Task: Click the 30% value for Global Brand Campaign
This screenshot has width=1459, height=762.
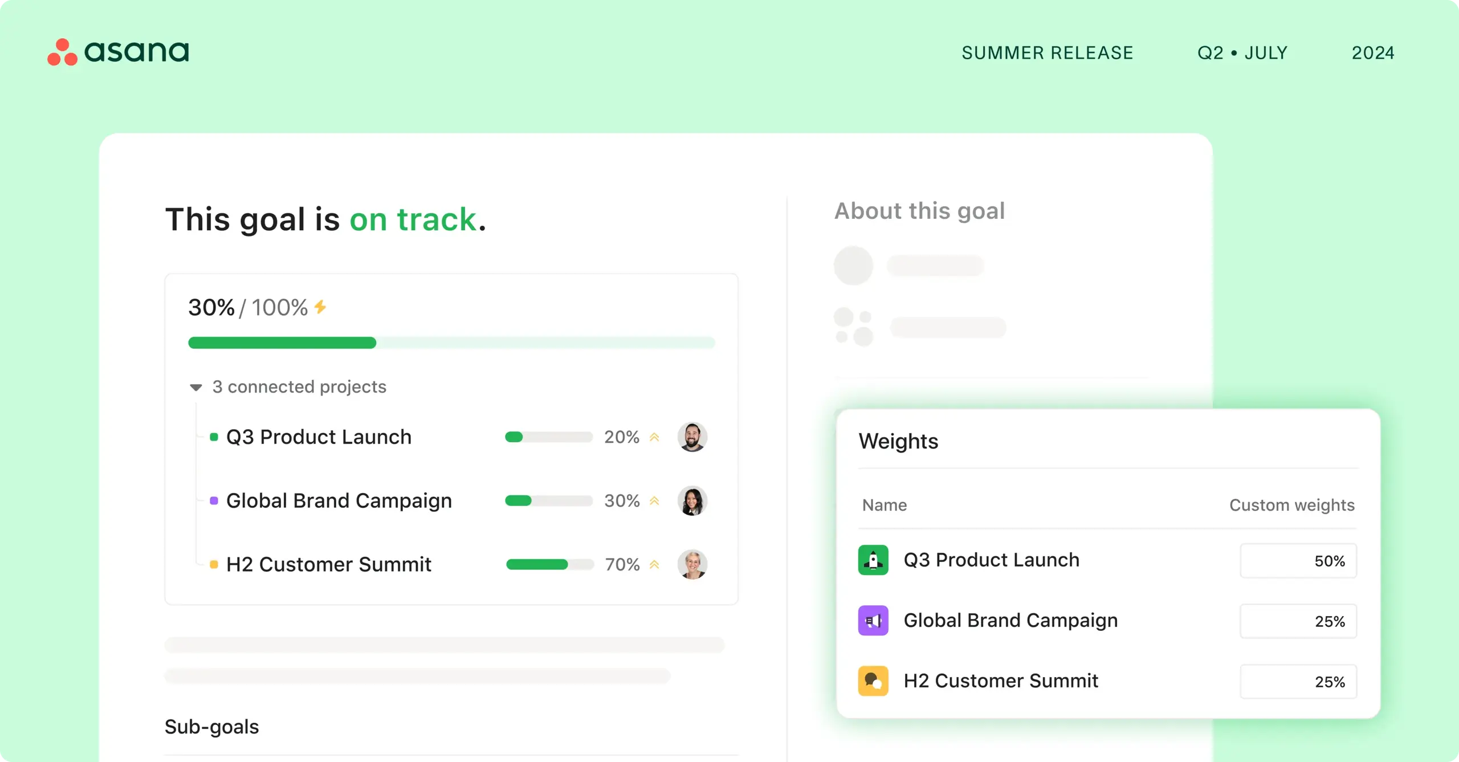Action: [622, 501]
